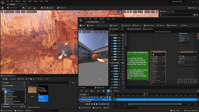Open Asset menu in Niagara editor

[95, 19]
